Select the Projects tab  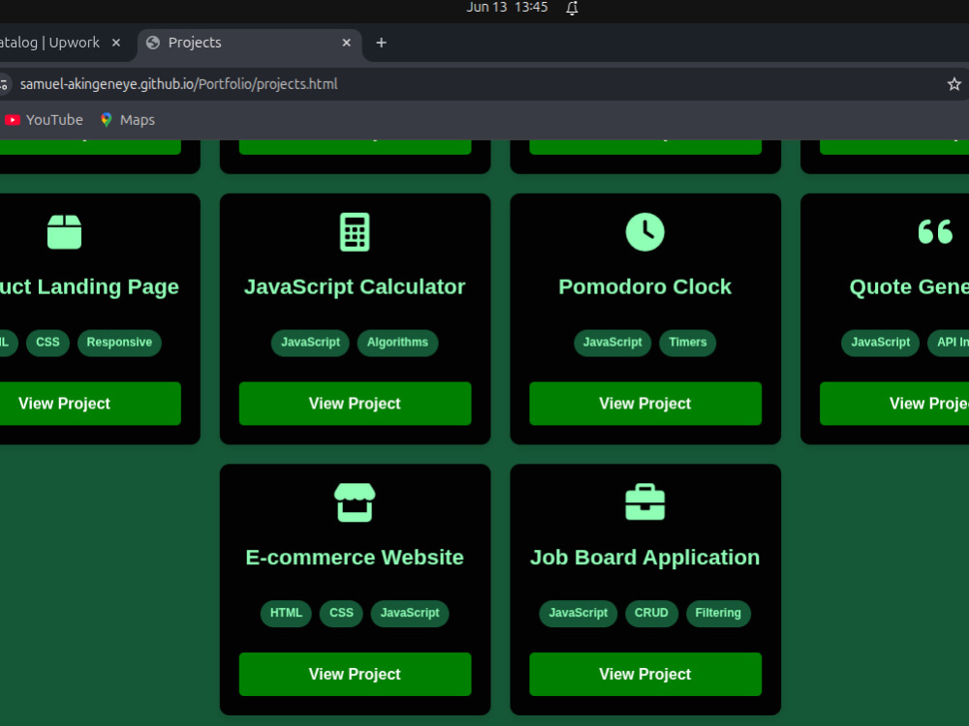tap(250, 44)
